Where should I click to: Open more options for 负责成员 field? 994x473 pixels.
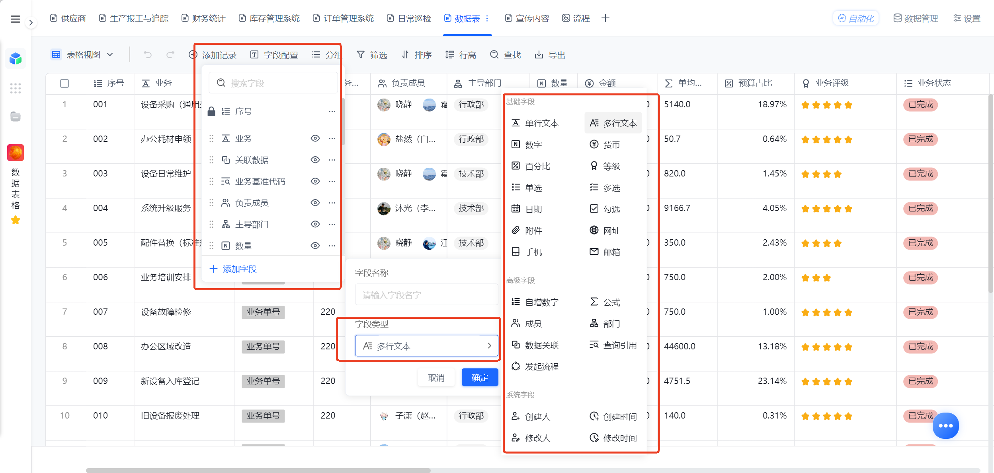332,203
